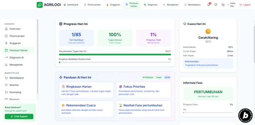Click the seedling icon on Nasihat Fase card

(121, 105)
